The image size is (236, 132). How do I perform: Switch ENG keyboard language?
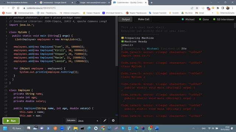204,128
